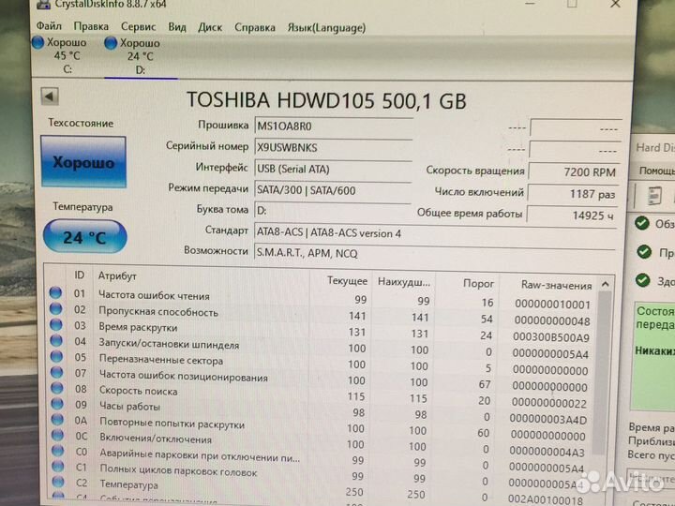Click status orb for attribute 02
675x506 pixels.
click(56, 308)
